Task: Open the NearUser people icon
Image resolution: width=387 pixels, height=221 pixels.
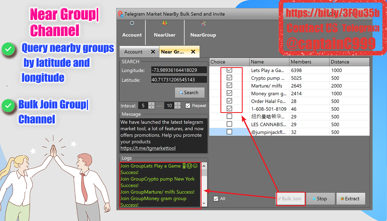Action: pos(165,23)
